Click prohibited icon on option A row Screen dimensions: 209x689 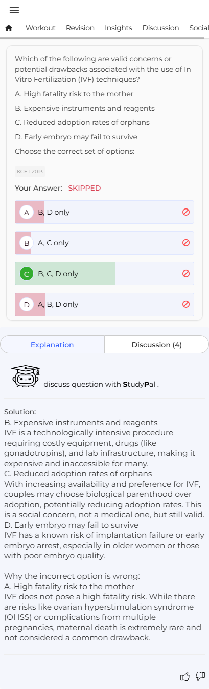(186, 212)
